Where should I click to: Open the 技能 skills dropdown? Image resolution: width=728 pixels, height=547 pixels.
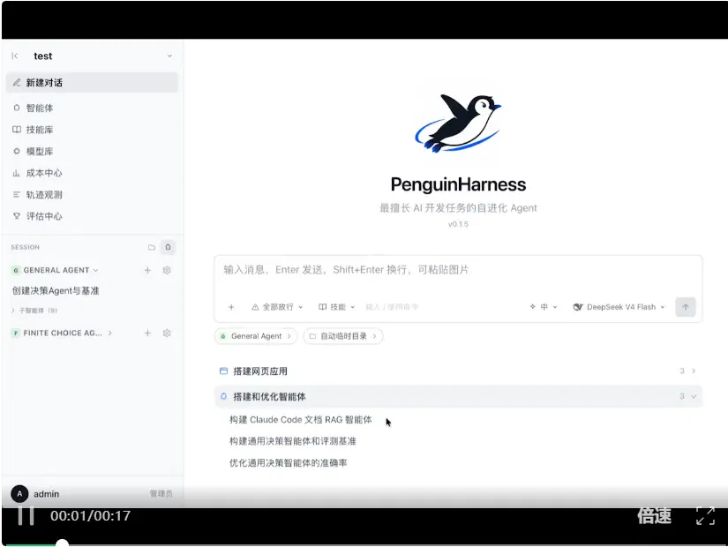pos(336,307)
